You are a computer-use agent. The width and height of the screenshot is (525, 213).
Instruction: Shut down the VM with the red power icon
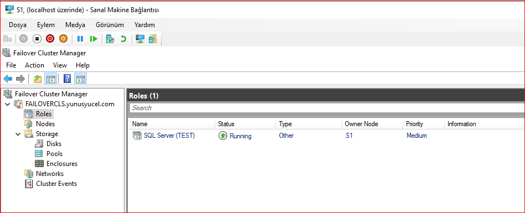(x=50, y=39)
